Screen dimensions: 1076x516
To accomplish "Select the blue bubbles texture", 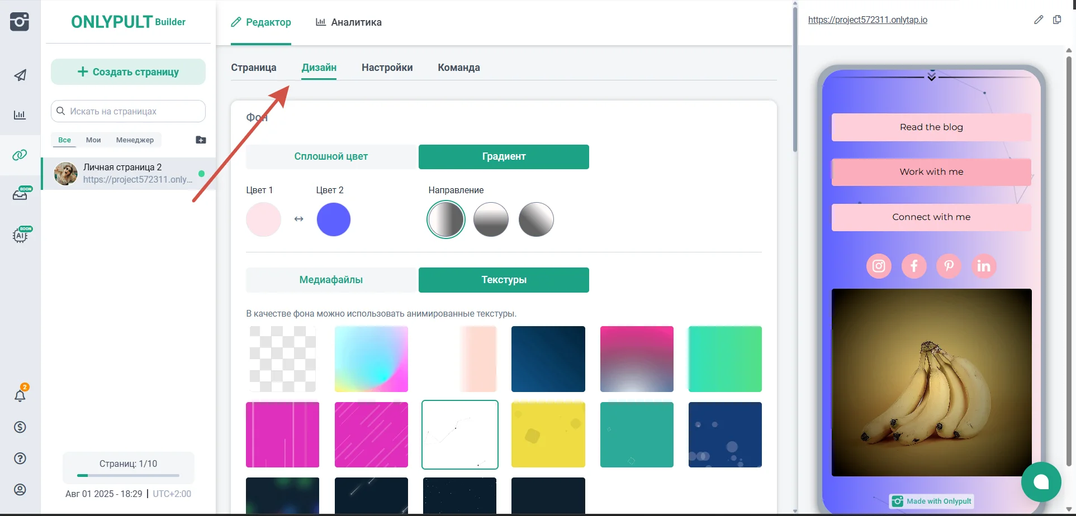I will click(726, 434).
